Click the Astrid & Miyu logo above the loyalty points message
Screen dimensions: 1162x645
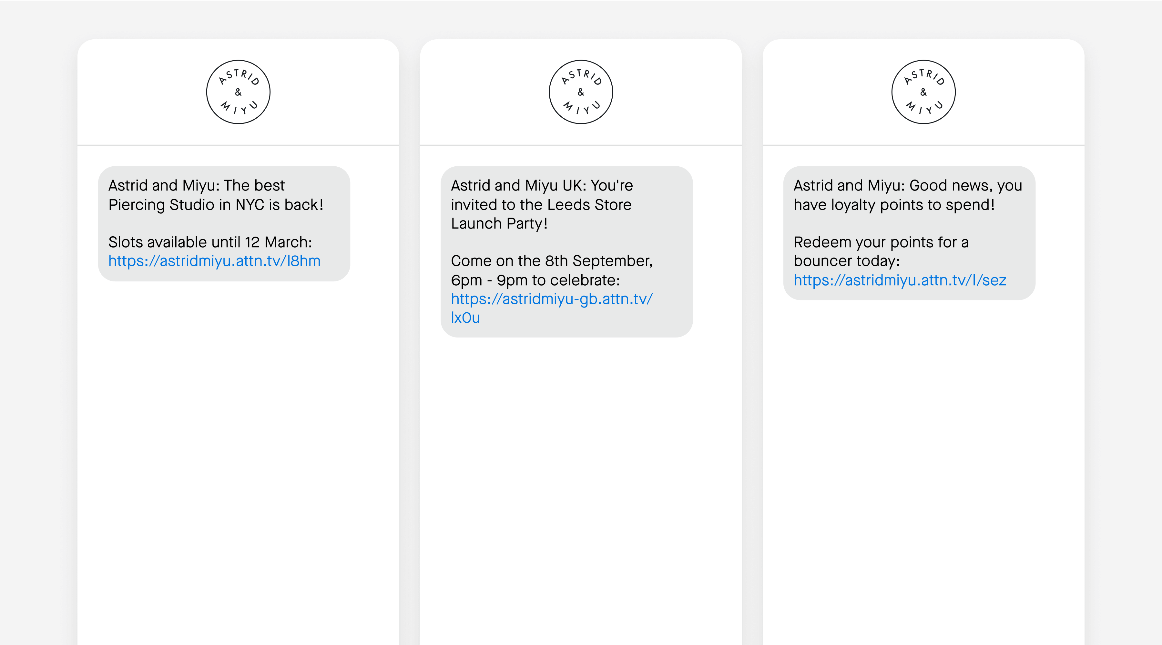[x=923, y=92]
